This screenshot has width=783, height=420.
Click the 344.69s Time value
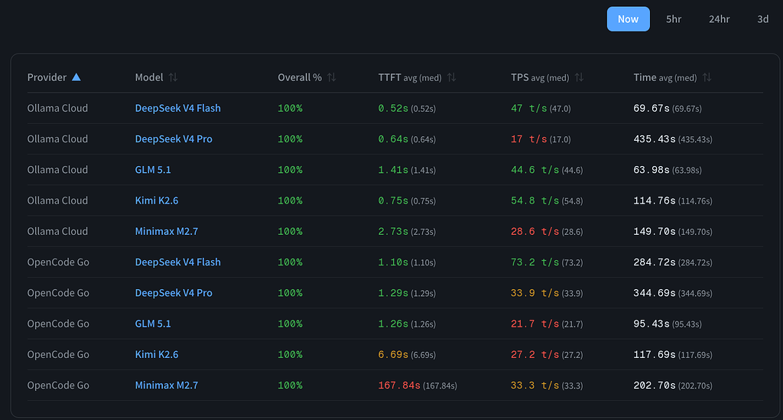pyautogui.click(x=655, y=293)
